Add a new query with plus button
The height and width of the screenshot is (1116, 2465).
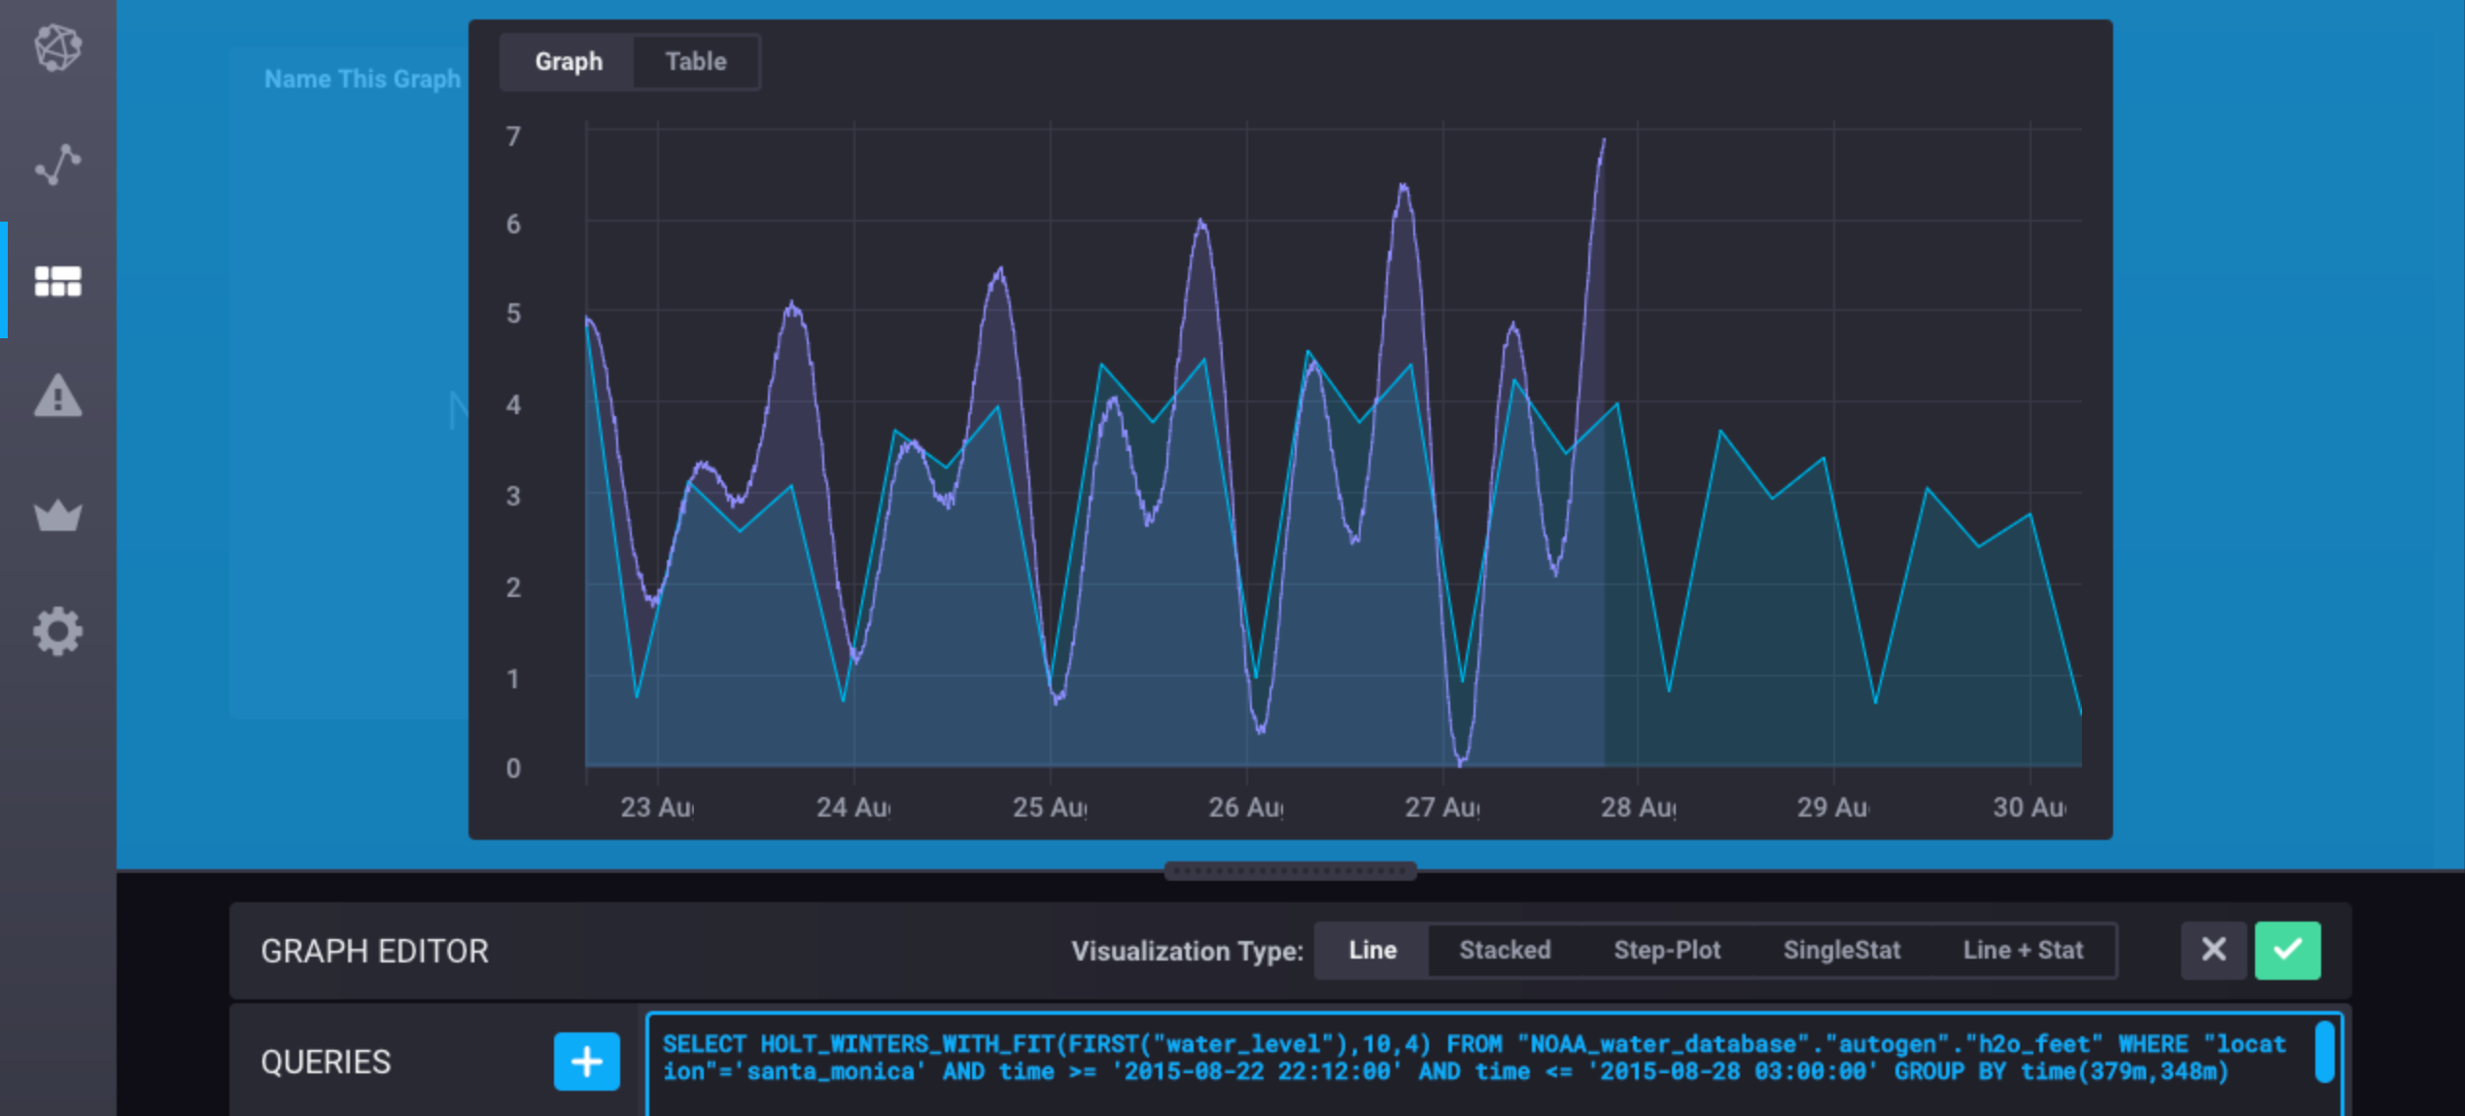(x=586, y=1061)
